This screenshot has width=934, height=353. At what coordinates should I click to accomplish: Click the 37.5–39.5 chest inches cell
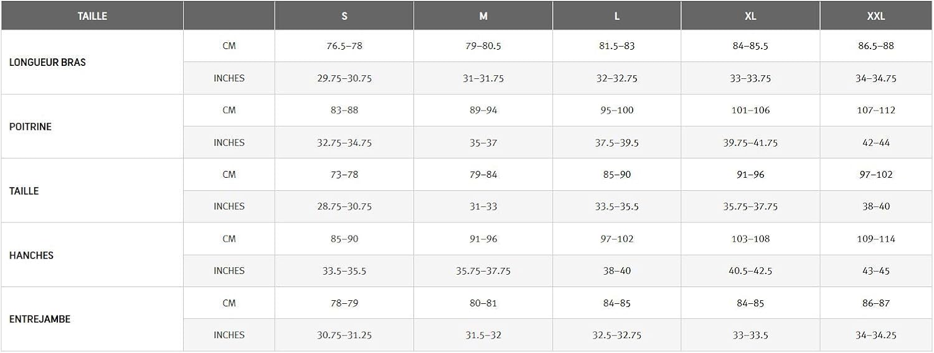[x=616, y=143]
